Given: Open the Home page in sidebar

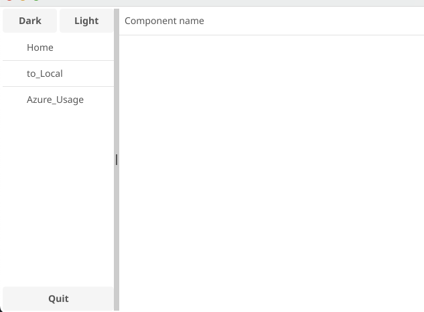Looking at the screenshot, I should point(58,47).
